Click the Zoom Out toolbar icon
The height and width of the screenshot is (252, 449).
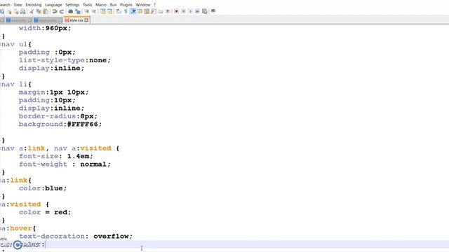click(x=93, y=11)
